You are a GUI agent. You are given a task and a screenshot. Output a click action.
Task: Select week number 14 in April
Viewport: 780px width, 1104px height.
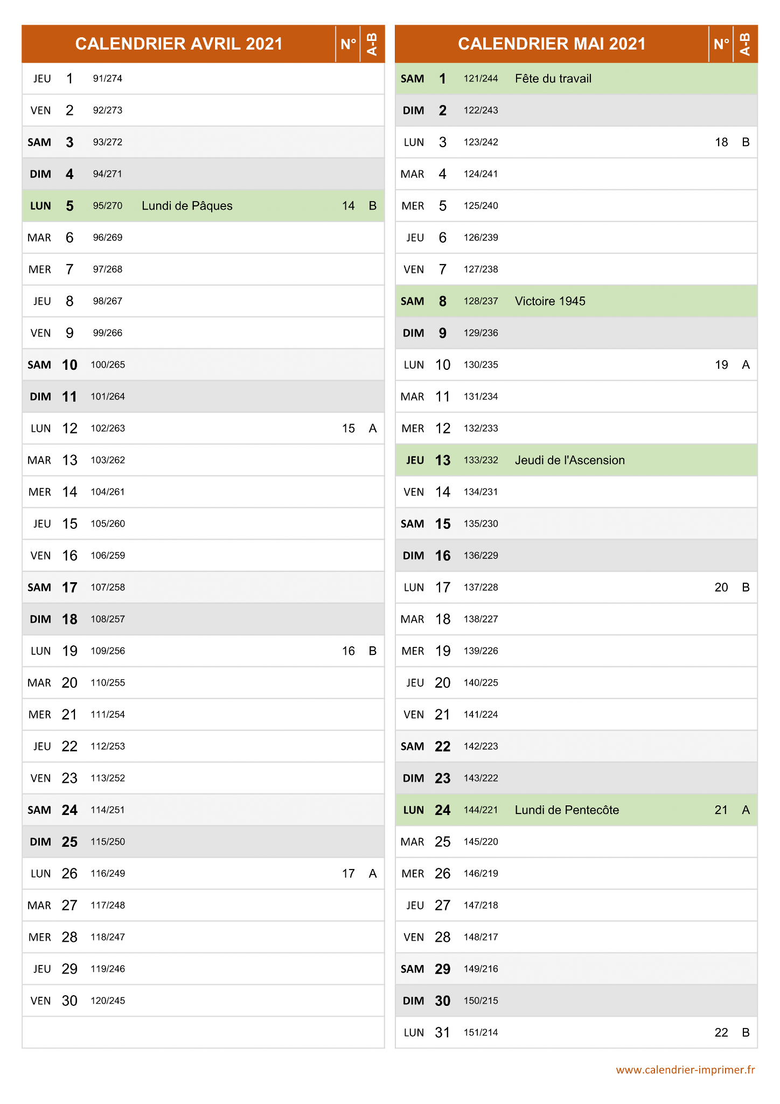pos(349,206)
